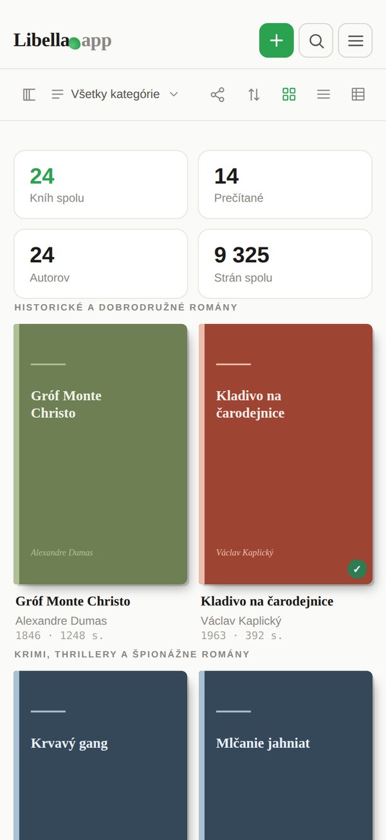The image size is (386, 840).
Task: Open sort order arrows icon
Action: pyautogui.click(x=253, y=95)
